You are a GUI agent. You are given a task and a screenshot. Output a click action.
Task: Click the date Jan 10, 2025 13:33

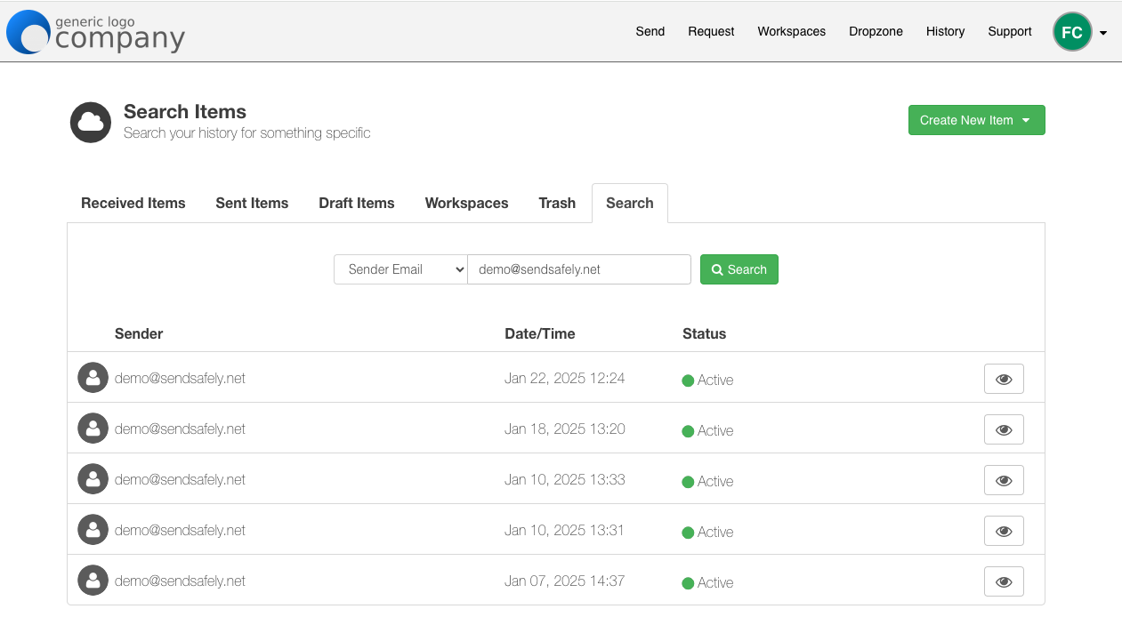[x=565, y=479]
